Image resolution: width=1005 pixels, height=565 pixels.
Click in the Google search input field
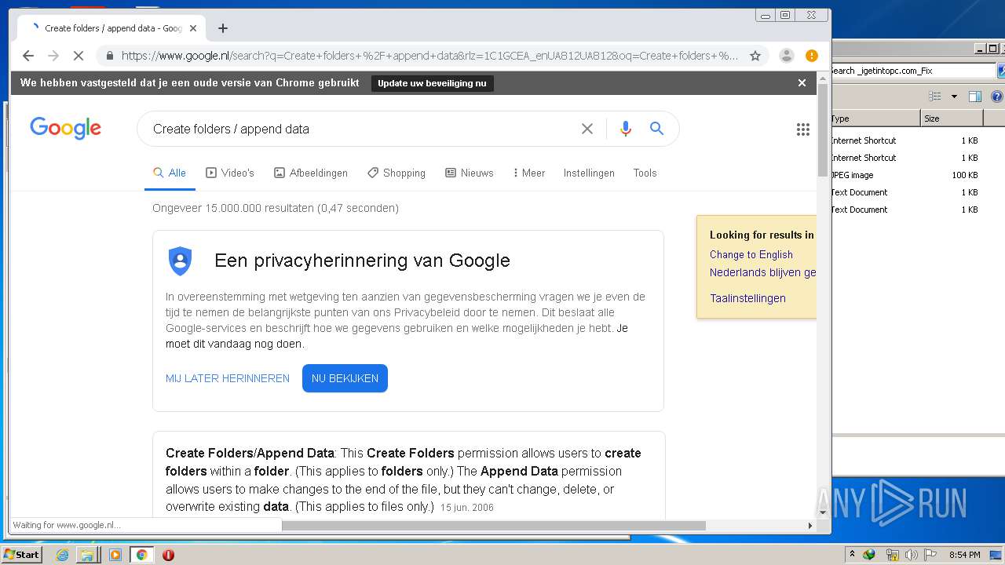(x=361, y=129)
